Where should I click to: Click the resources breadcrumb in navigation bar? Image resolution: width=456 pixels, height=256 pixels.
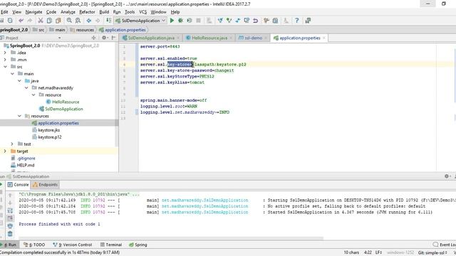[82, 30]
